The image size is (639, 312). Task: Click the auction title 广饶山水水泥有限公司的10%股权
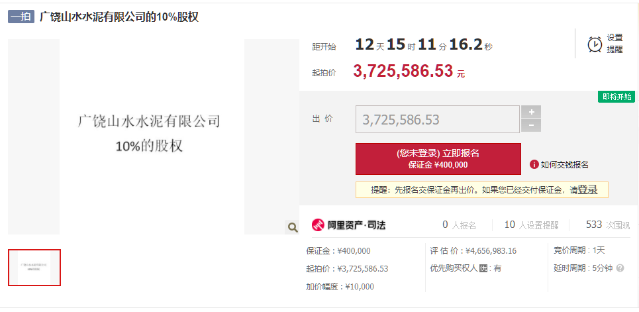coord(119,17)
